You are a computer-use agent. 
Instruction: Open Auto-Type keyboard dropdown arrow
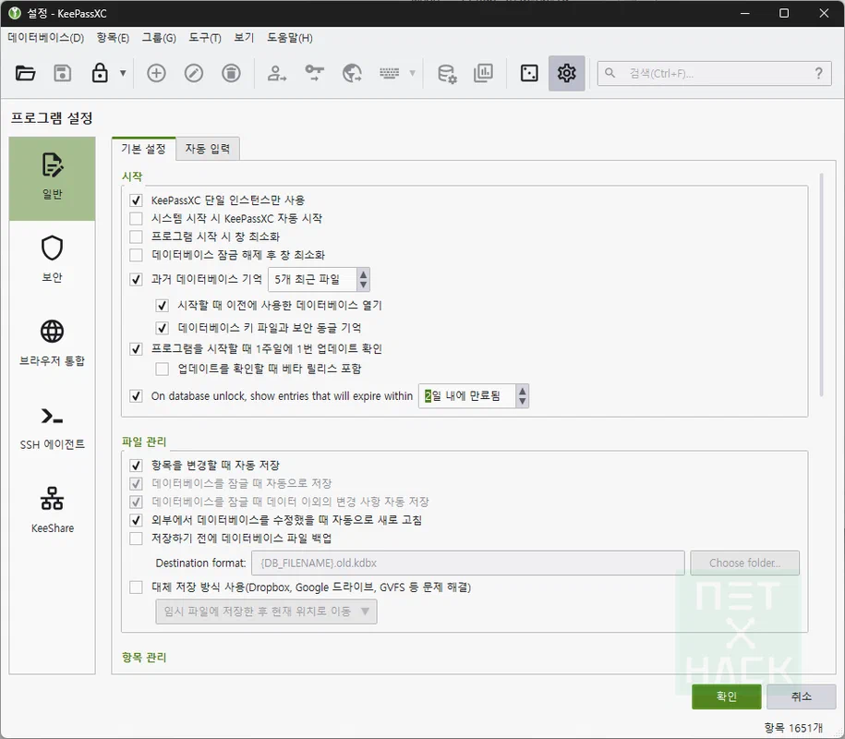[412, 73]
